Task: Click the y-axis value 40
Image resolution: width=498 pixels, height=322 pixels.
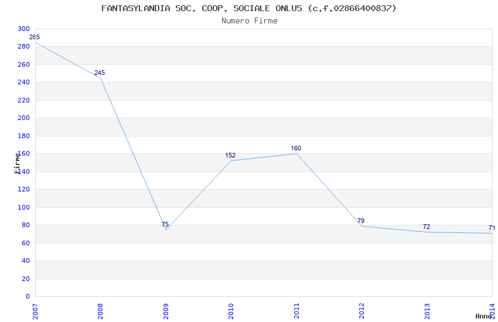Action: [x=25, y=261]
